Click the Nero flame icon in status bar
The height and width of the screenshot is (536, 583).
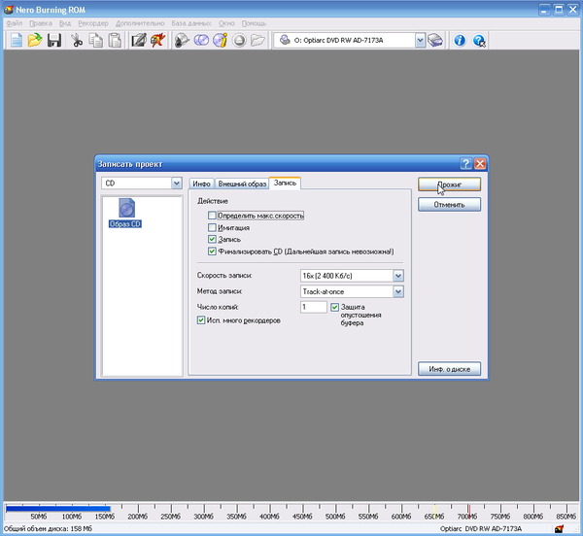click(559, 528)
